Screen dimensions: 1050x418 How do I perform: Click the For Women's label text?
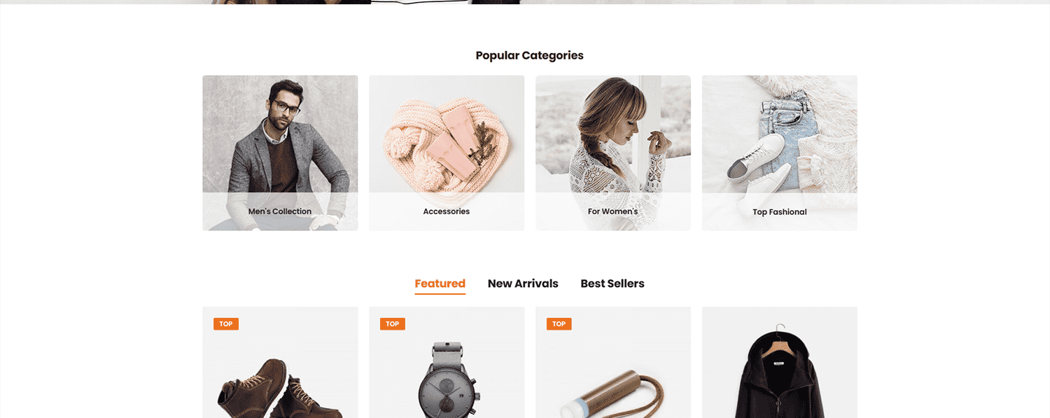pyautogui.click(x=613, y=211)
